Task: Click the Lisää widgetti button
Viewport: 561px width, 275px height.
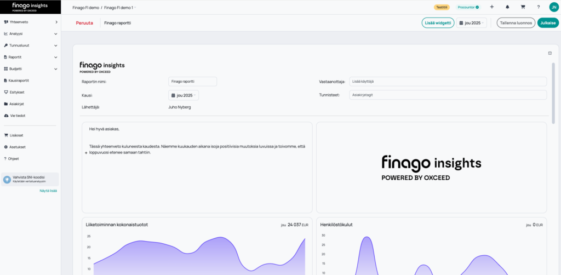Action: pyautogui.click(x=438, y=23)
